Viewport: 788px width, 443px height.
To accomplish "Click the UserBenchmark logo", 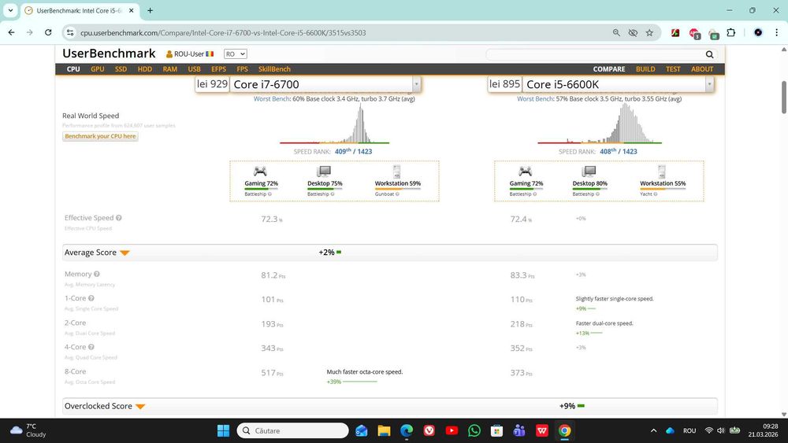I will (109, 54).
